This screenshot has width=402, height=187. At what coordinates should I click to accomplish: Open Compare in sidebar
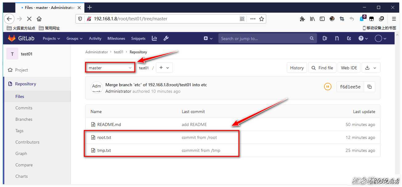[24, 165]
